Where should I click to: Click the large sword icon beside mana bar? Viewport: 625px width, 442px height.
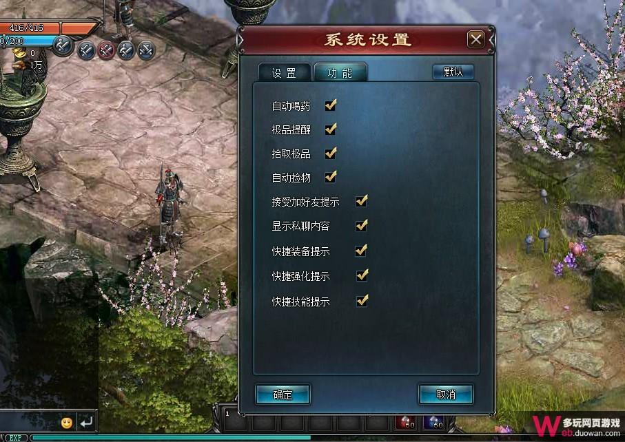point(63,45)
